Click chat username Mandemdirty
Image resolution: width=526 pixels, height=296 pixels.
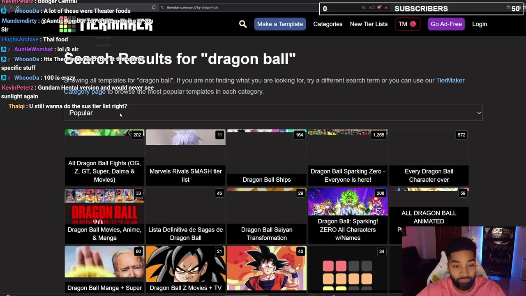coord(19,21)
